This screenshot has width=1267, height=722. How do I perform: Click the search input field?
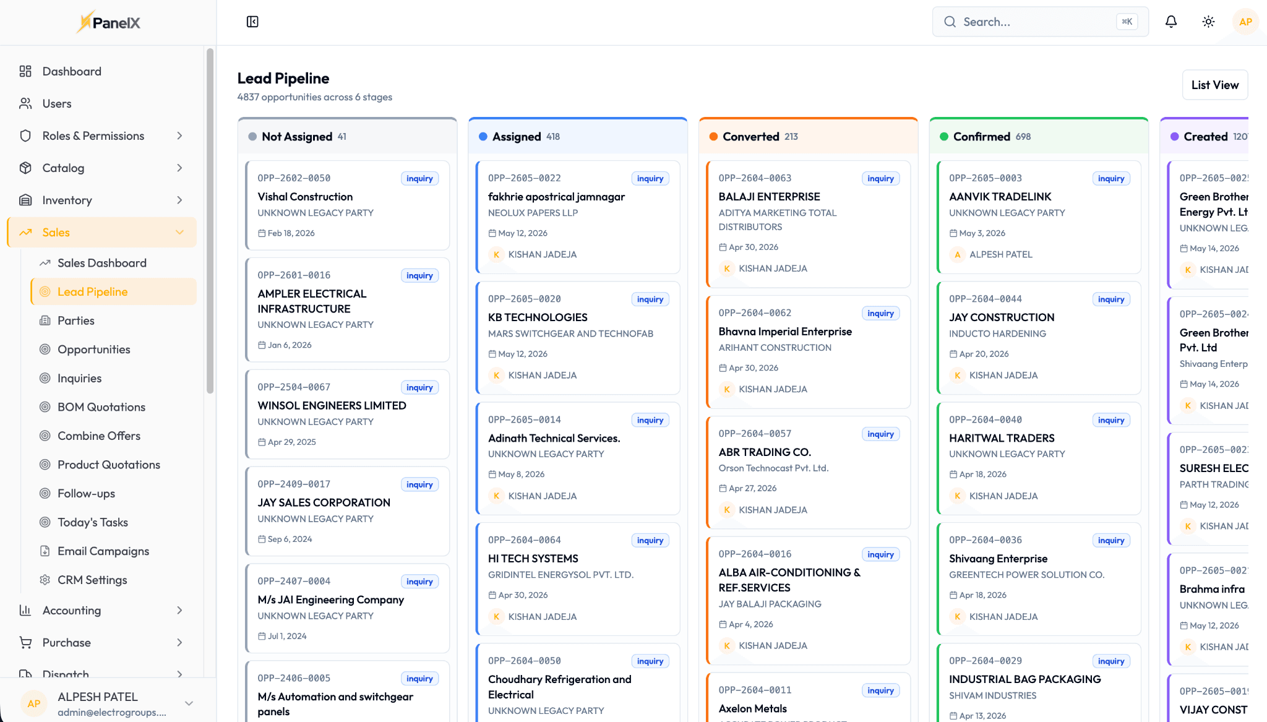tap(1041, 22)
